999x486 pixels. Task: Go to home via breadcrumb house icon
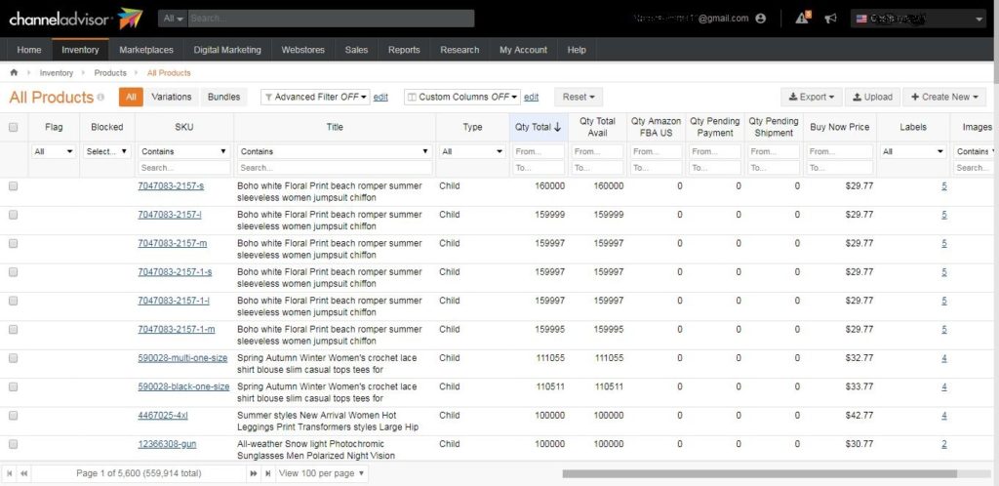pyautogui.click(x=14, y=73)
